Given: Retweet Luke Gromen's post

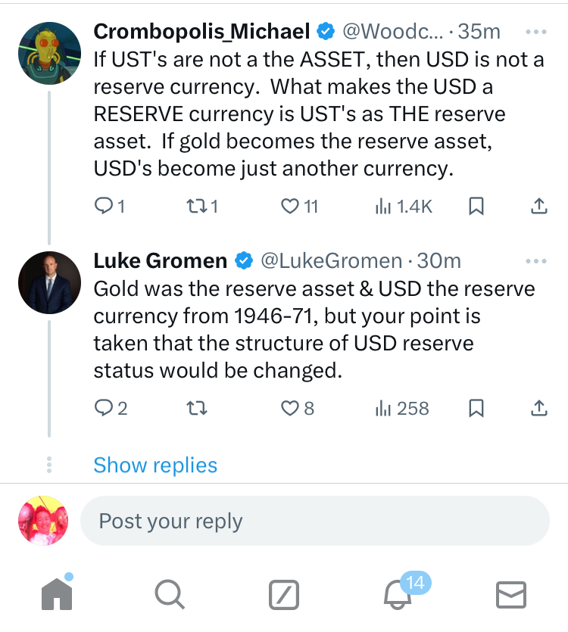Looking at the screenshot, I should (x=196, y=408).
